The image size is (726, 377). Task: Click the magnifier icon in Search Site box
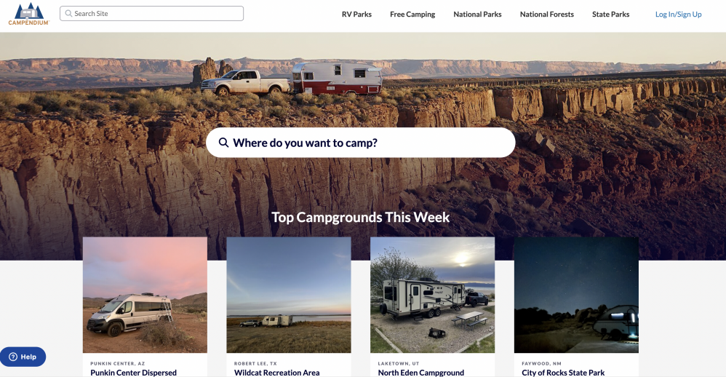[68, 13]
